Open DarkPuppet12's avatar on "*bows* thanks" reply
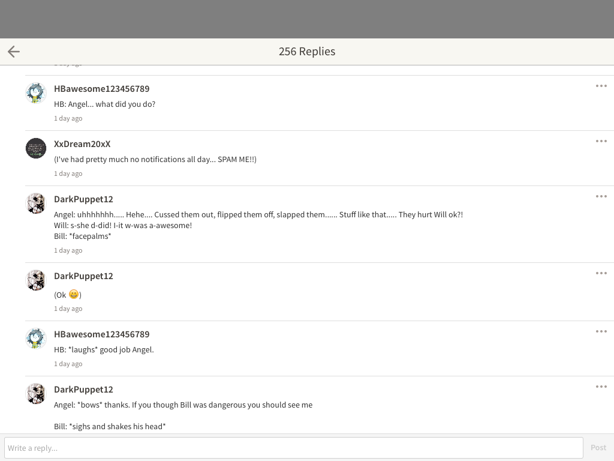 36,394
